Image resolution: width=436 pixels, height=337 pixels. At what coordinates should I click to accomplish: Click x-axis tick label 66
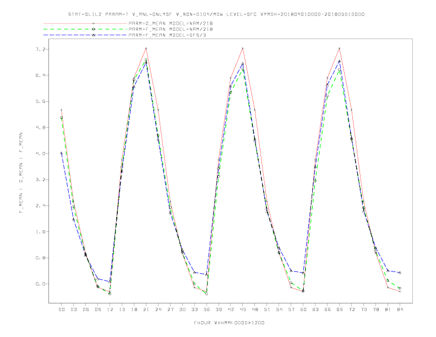[x=328, y=309]
